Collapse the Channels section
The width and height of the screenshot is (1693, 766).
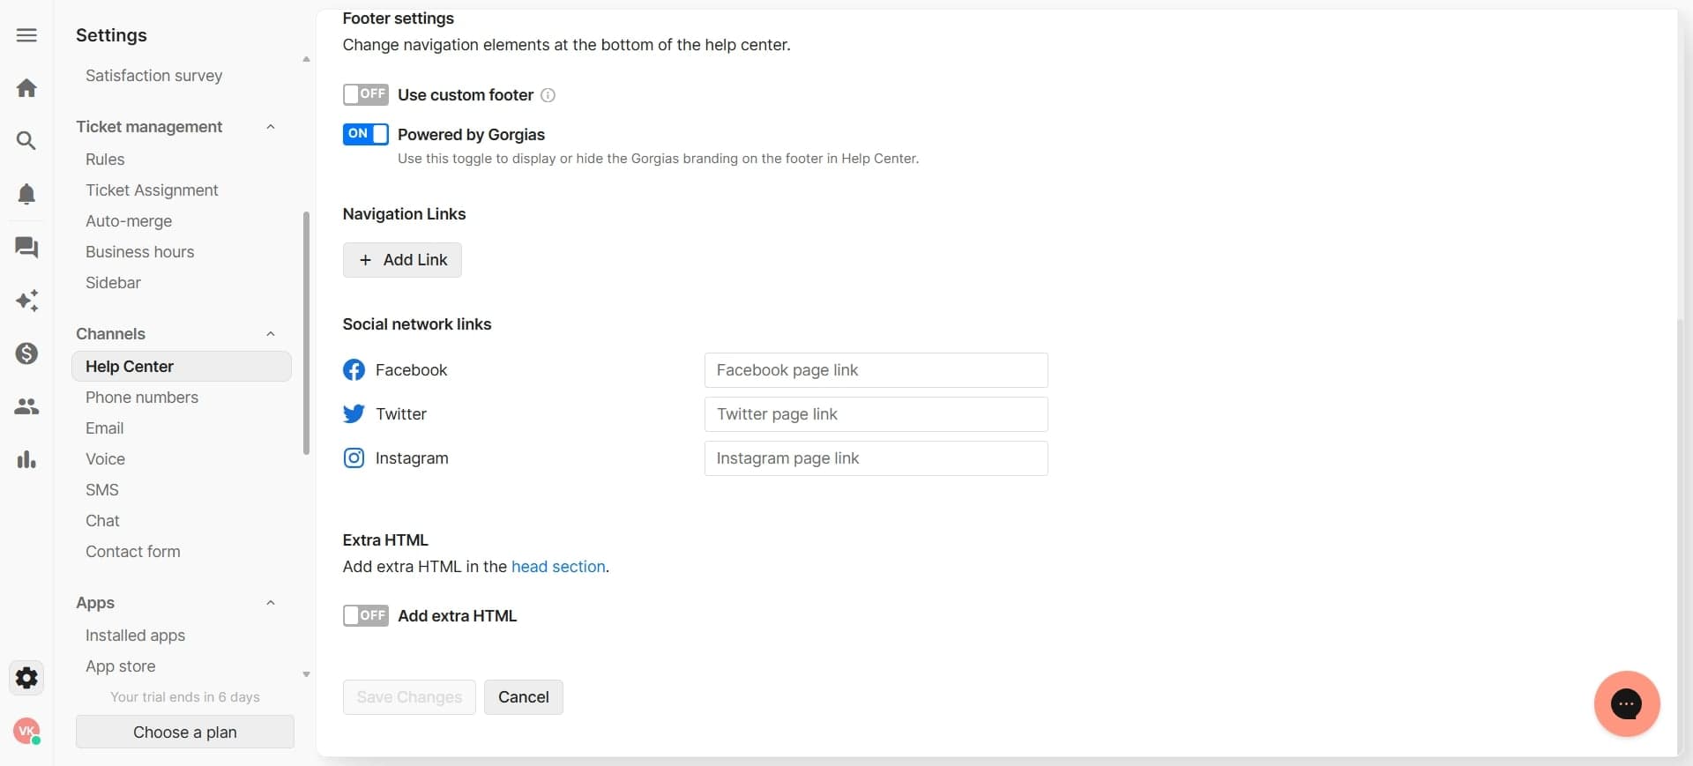271,334
